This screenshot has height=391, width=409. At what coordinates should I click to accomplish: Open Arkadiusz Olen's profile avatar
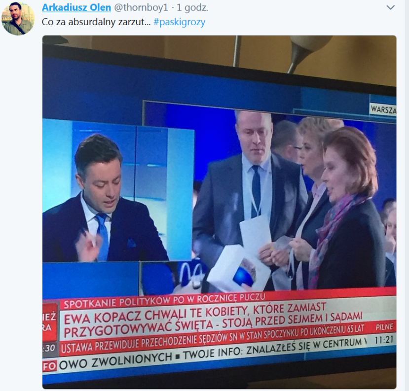tap(18, 18)
